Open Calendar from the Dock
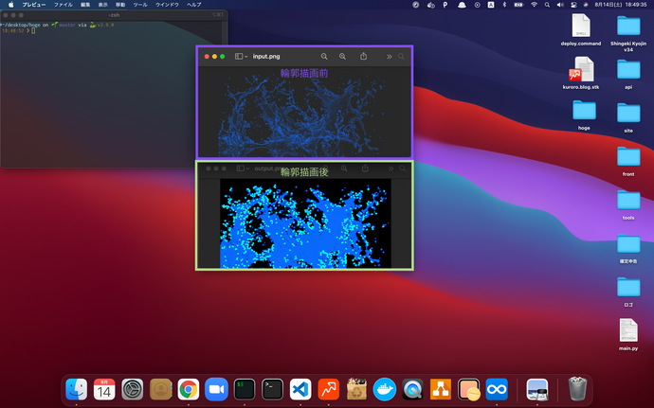 (104, 389)
